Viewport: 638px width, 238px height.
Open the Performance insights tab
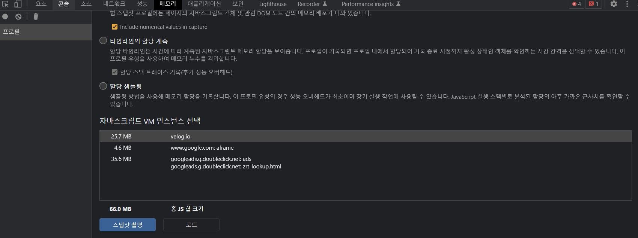click(x=371, y=4)
